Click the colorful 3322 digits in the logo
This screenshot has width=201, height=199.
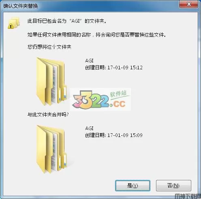[x=91, y=100]
